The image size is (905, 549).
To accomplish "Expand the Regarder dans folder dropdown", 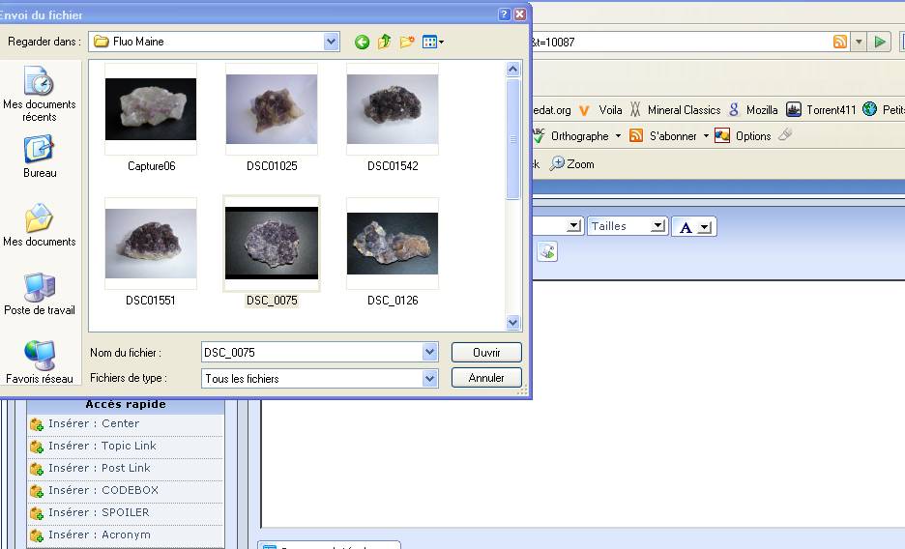I will [x=332, y=42].
